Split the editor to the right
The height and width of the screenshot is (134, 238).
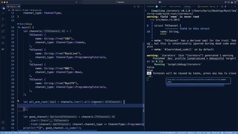point(138,7)
